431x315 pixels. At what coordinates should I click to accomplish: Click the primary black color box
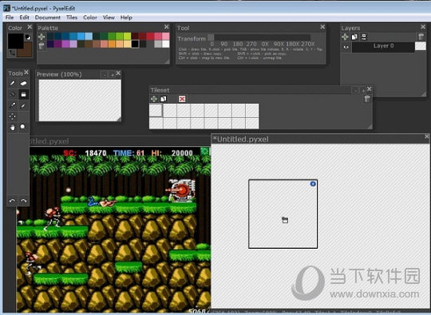[15, 41]
